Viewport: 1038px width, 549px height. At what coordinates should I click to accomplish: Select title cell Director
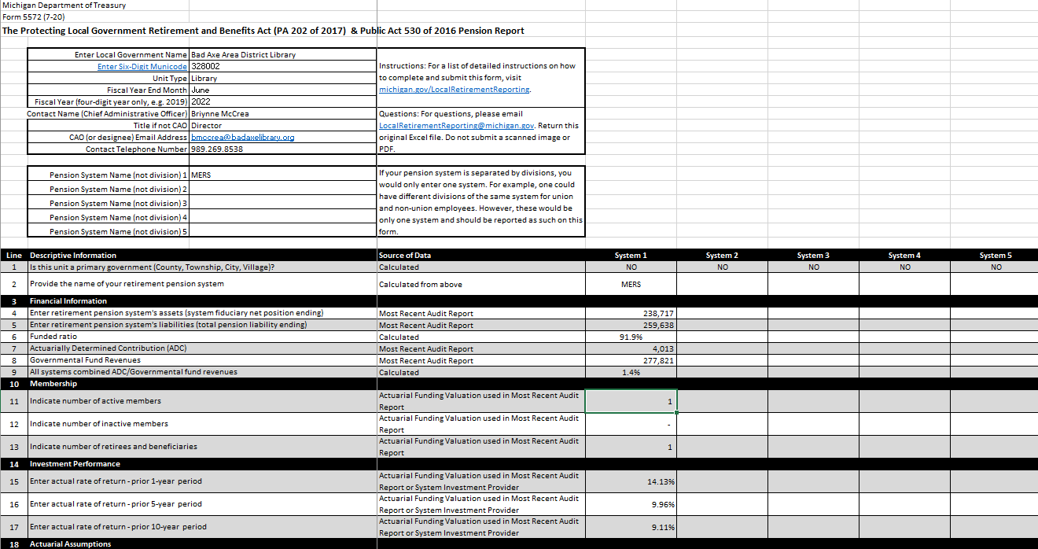tap(283, 125)
